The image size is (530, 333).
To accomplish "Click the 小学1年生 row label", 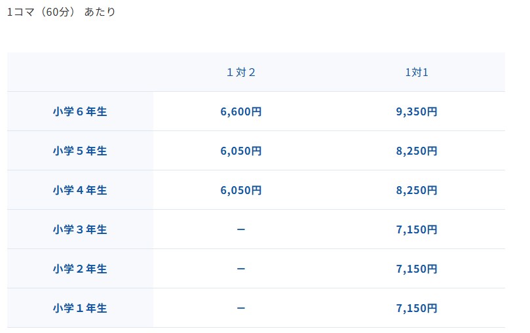I will (x=80, y=308).
